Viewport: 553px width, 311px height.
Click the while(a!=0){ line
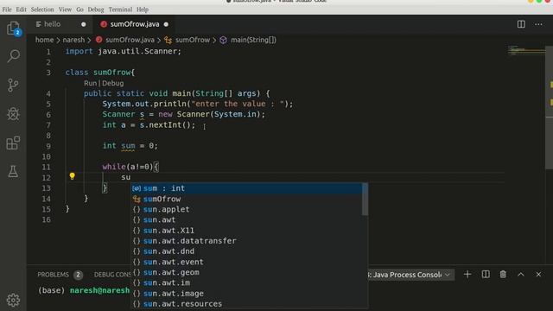tap(130, 167)
